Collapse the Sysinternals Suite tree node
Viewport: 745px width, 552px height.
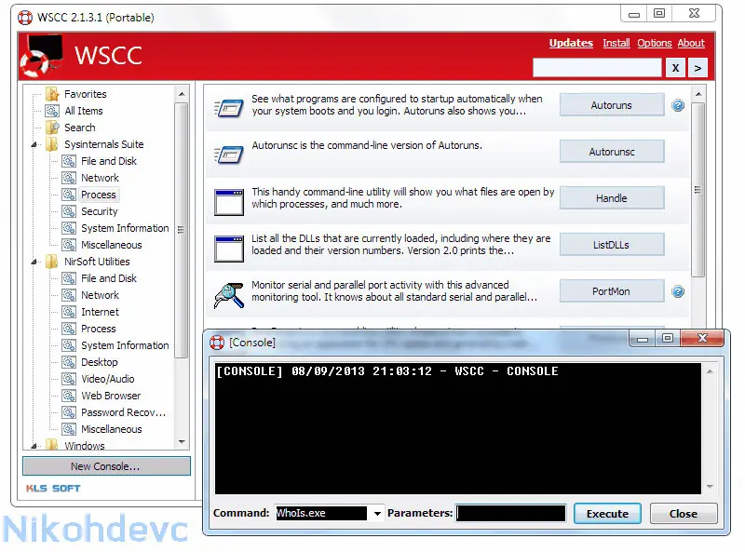coord(34,144)
